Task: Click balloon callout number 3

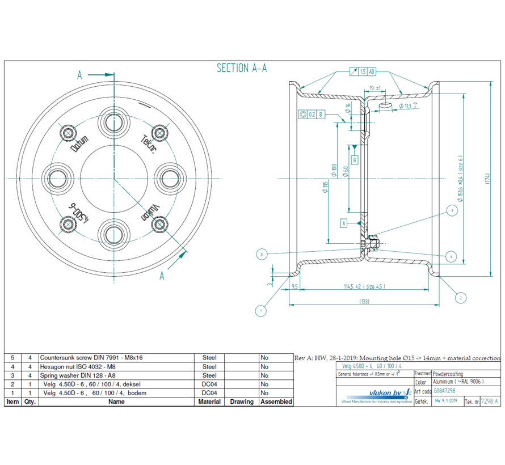Action: (x=451, y=211)
